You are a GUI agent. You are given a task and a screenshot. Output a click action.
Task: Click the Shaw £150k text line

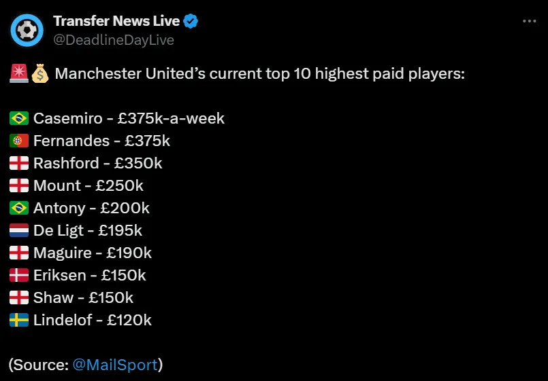pos(83,297)
